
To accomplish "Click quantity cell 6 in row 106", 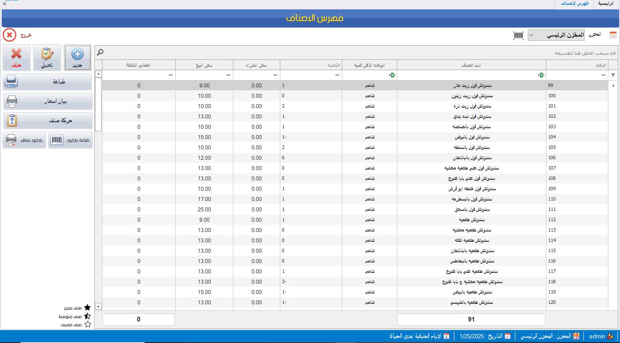I will click(x=311, y=158).
